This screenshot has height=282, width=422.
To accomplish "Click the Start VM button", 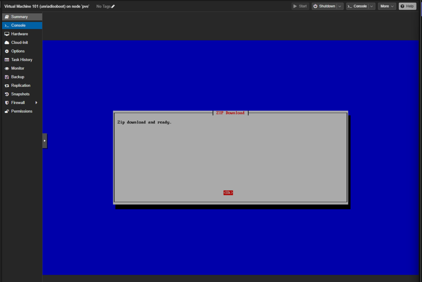I will click(300, 6).
